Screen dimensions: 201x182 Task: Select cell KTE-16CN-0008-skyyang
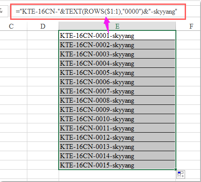coord(117,100)
